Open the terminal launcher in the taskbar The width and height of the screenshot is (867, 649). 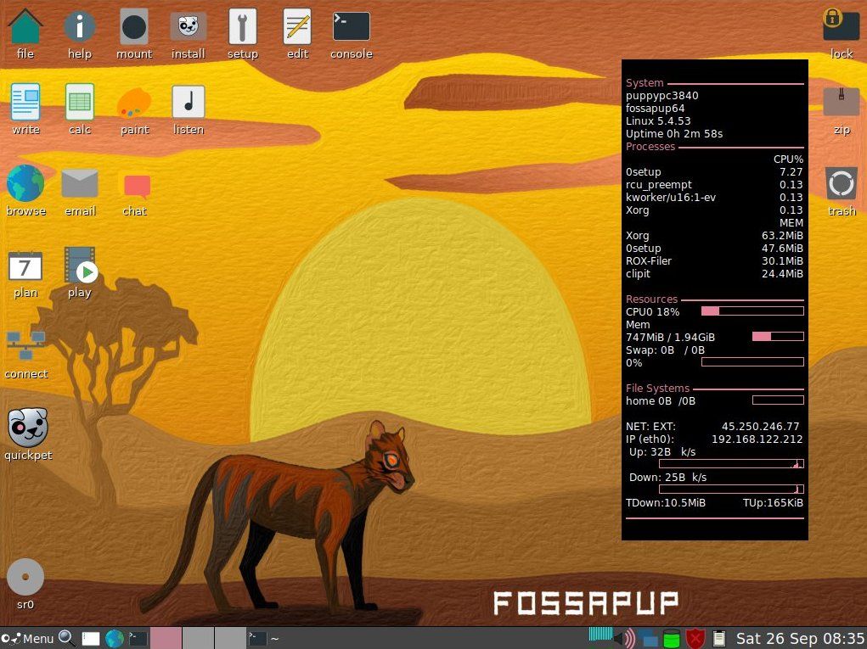click(x=138, y=639)
